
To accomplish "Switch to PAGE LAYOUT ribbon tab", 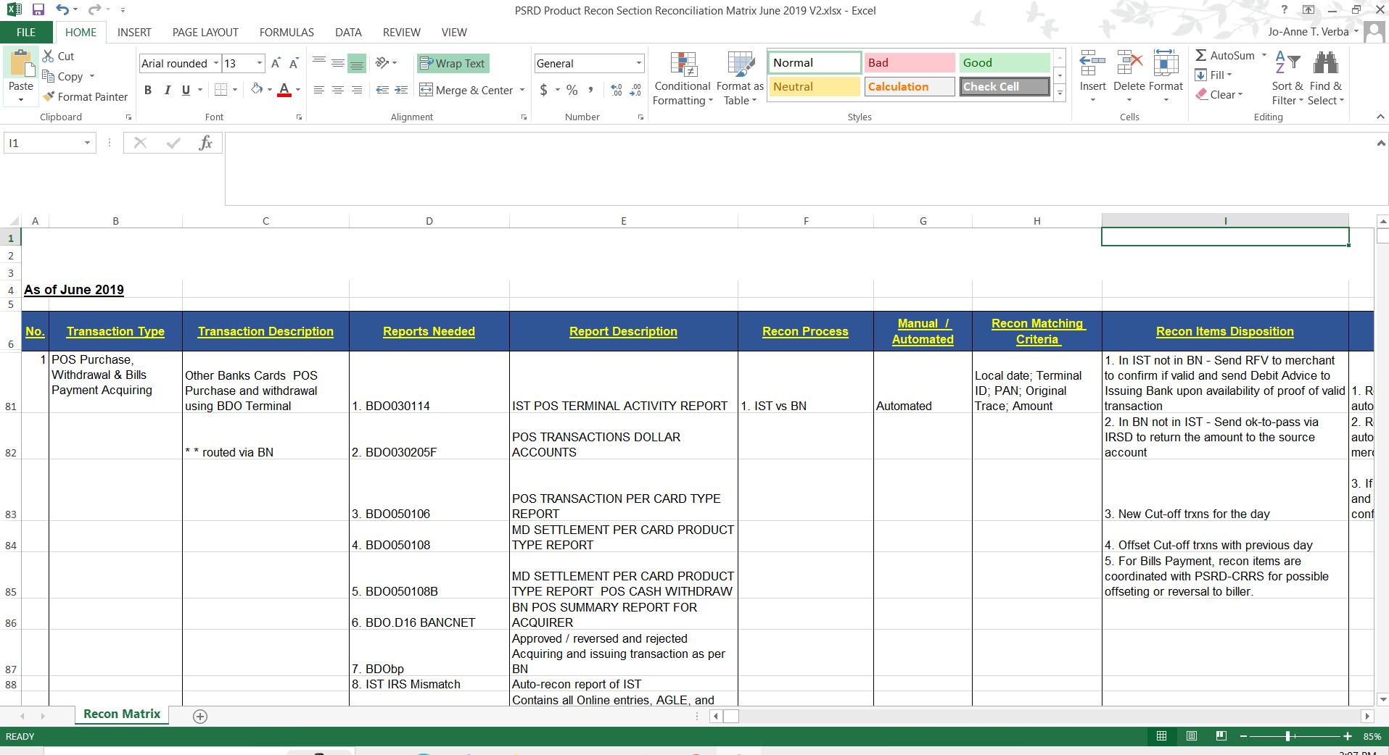I will 205,32.
